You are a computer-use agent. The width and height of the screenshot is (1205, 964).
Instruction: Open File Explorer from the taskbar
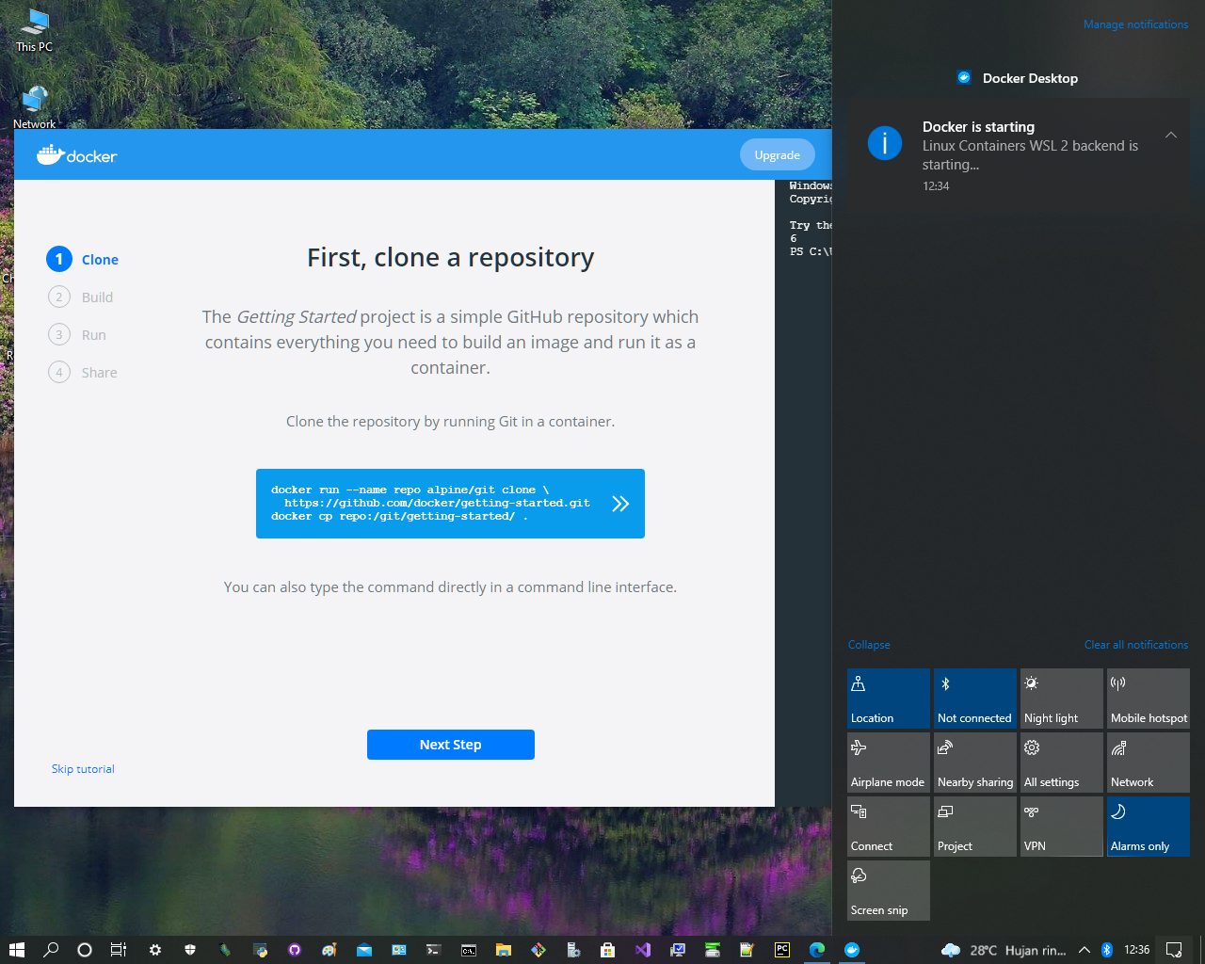[504, 950]
